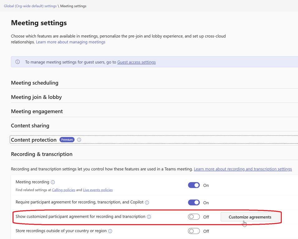This screenshot has height=239, width=298.
Task: Expand the Content sharing section
Action: point(30,126)
